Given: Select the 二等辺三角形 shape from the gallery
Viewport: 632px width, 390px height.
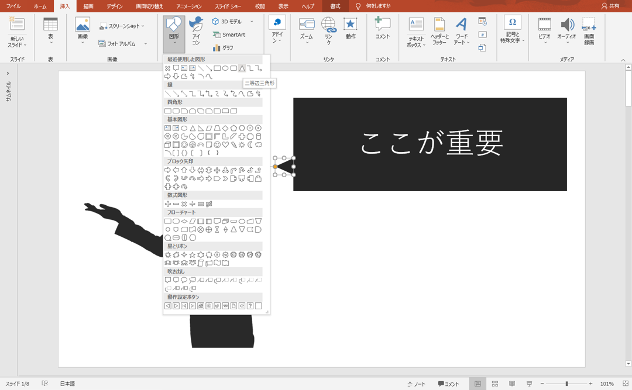Looking at the screenshot, I should click(x=242, y=68).
